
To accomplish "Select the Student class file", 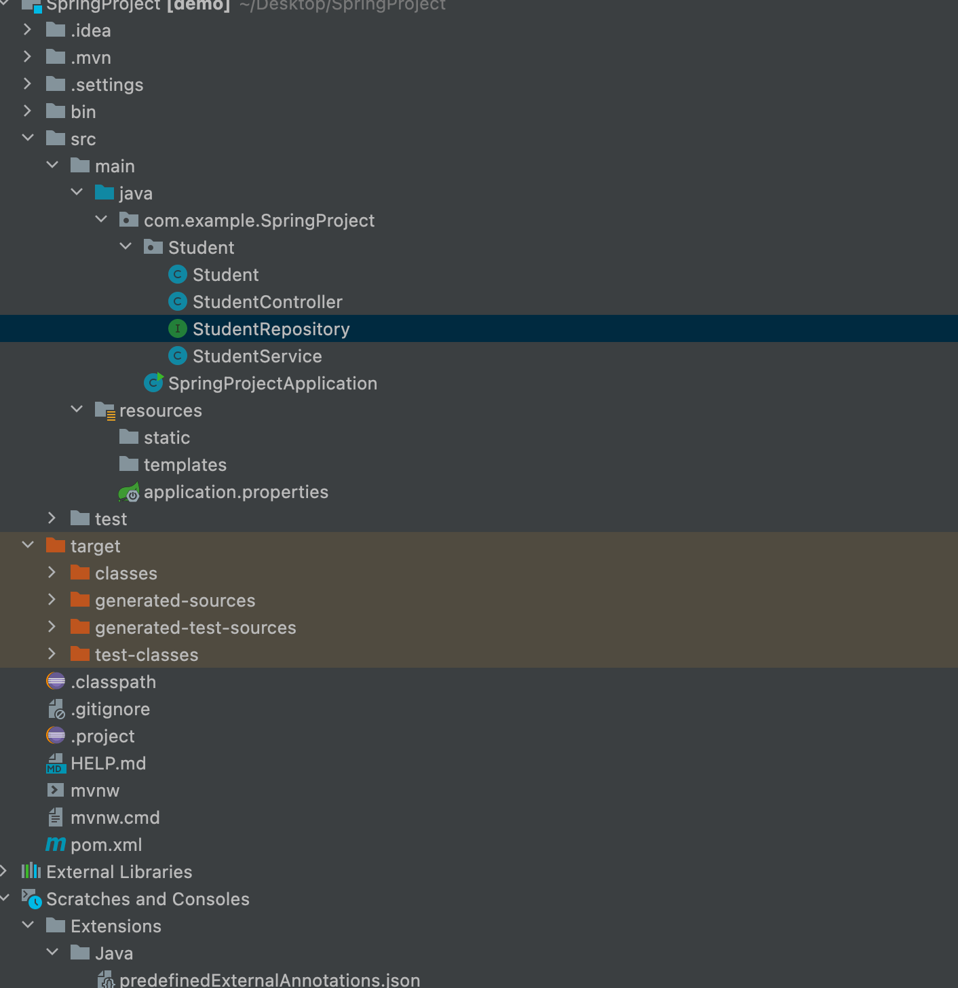I will (x=225, y=274).
